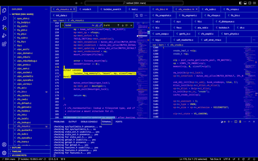258x161 pixels.
Task: Select uipc_socket2.c in the explorer
Action: point(29,76)
